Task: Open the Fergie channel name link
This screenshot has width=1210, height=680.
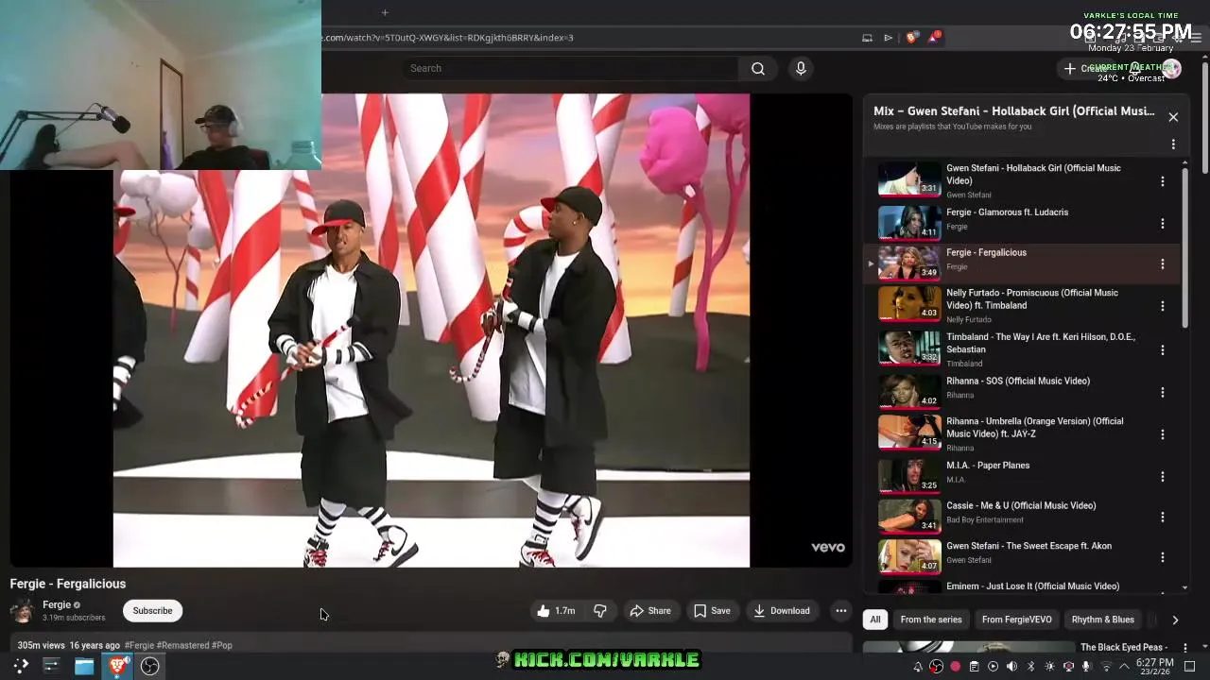Action: click(x=57, y=604)
